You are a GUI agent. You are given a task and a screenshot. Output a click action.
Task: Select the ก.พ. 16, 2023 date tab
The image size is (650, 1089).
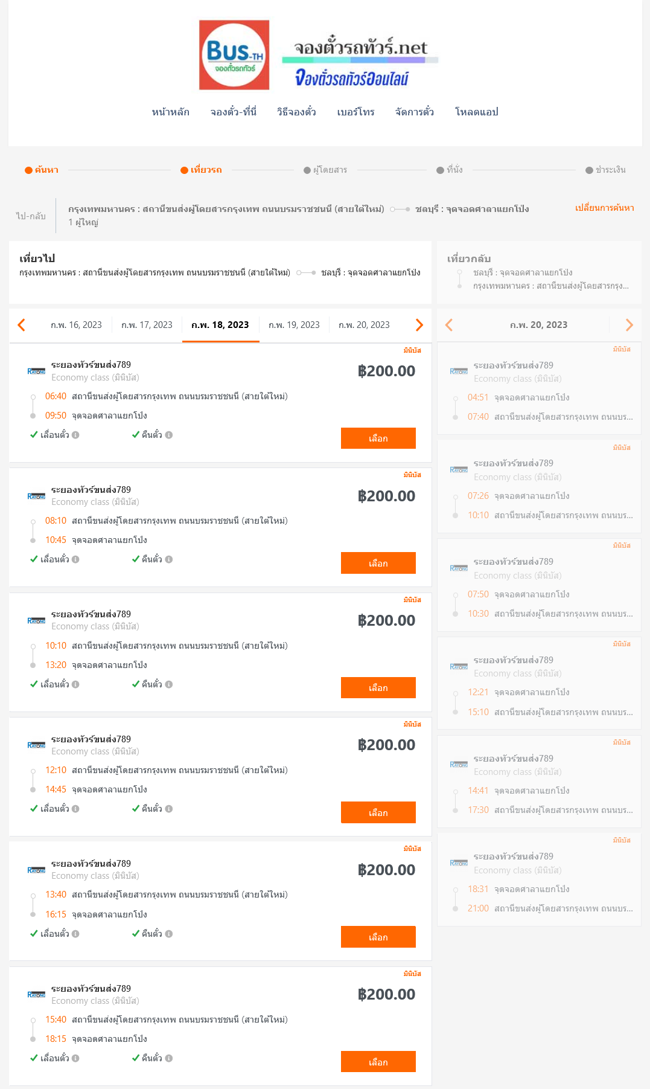point(76,325)
